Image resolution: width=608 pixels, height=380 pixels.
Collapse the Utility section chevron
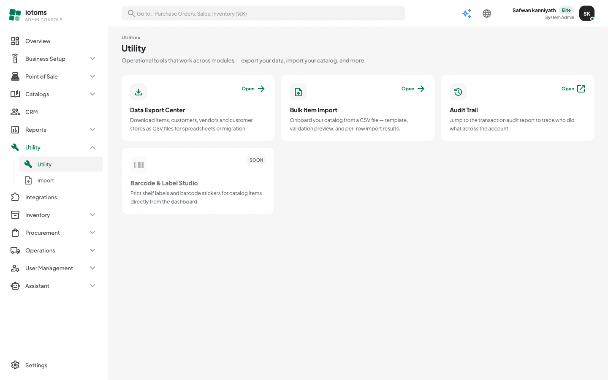coord(92,147)
